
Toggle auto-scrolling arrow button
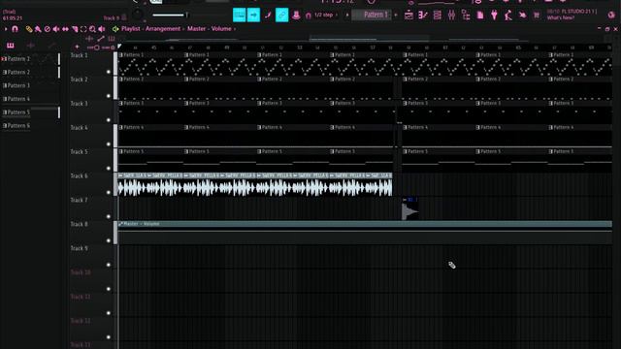point(253,16)
